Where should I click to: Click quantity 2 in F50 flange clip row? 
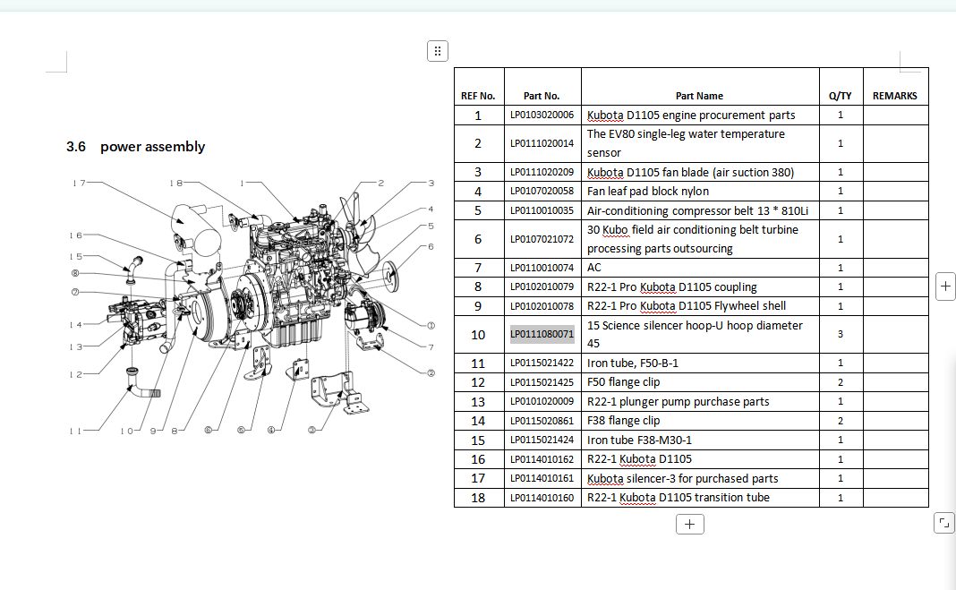[x=841, y=382]
